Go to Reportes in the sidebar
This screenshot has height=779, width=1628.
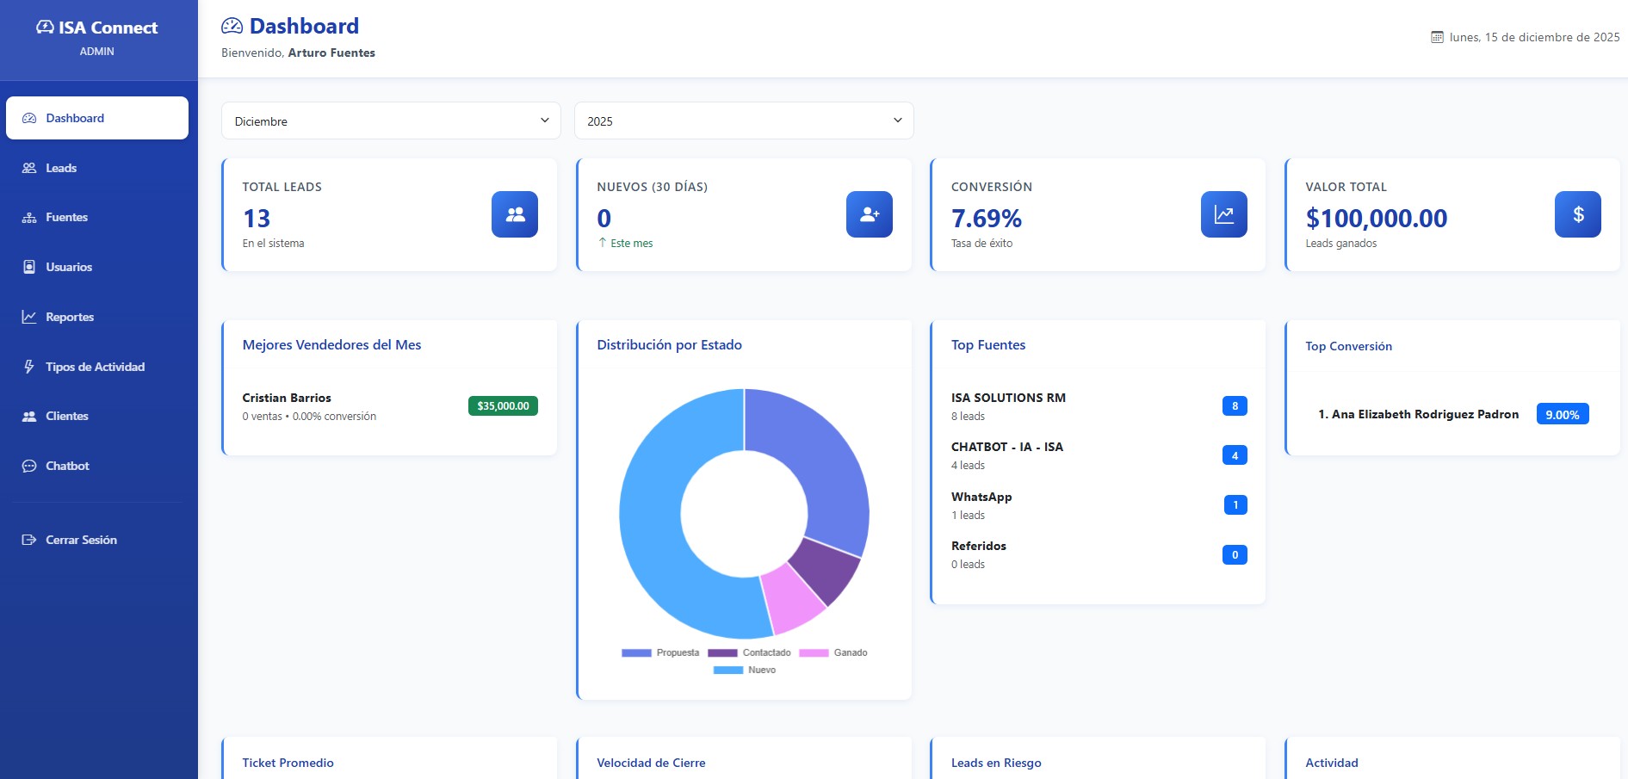69,317
